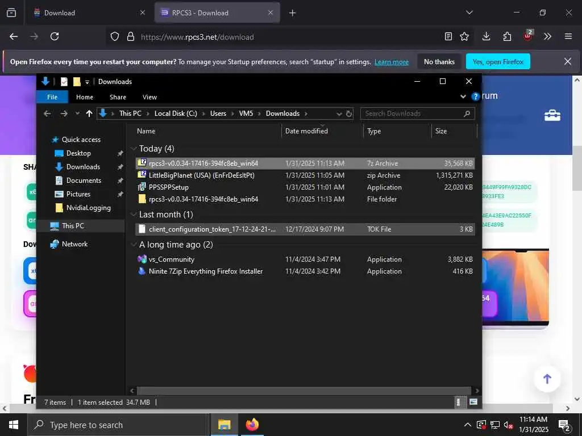This screenshot has width=582, height=436.
Task: Click Explorer horizontal scrollbar track
Action: (304, 391)
